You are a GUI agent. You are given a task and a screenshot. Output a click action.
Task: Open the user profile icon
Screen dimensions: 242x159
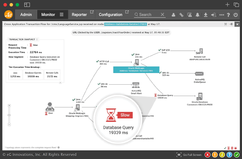click(173, 15)
